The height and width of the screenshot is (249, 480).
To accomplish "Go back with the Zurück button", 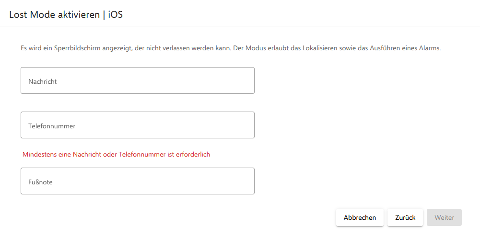I will pyautogui.click(x=405, y=217).
